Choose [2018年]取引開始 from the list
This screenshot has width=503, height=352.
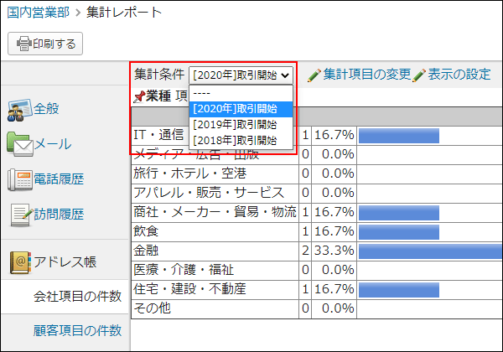coord(241,140)
